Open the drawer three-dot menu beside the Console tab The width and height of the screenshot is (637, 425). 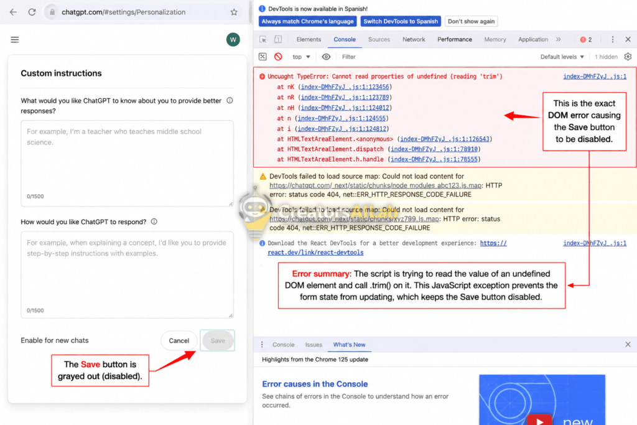262,344
